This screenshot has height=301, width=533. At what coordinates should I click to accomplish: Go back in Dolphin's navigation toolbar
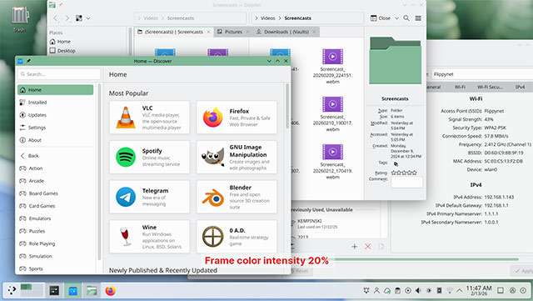tap(56, 18)
